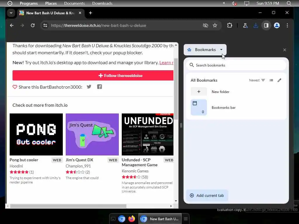
Task: Open the system logo menu icon
Action: click(x=10, y=3)
